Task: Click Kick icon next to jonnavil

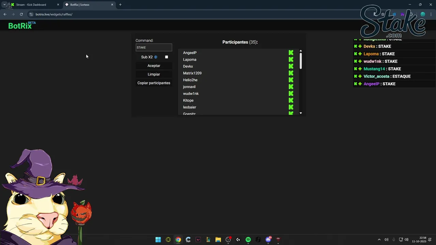Action: pyautogui.click(x=291, y=87)
